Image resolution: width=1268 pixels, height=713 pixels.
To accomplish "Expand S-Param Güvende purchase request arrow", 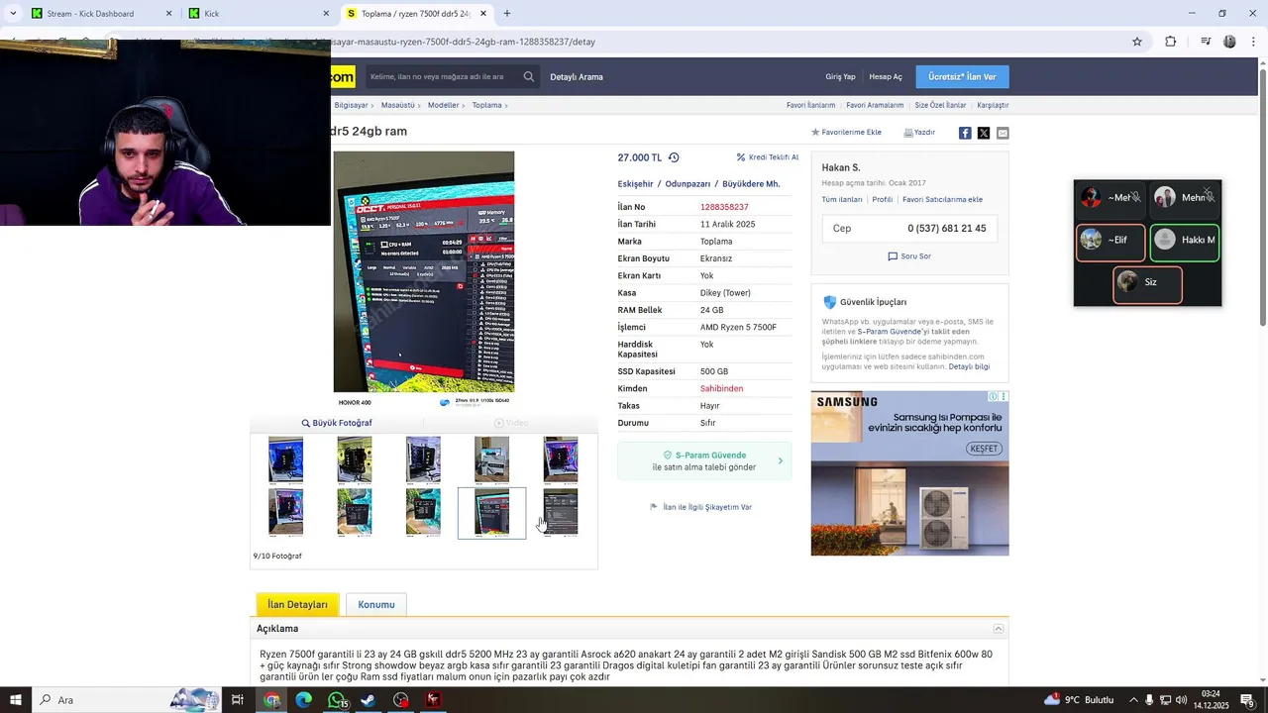I will coord(781,460).
